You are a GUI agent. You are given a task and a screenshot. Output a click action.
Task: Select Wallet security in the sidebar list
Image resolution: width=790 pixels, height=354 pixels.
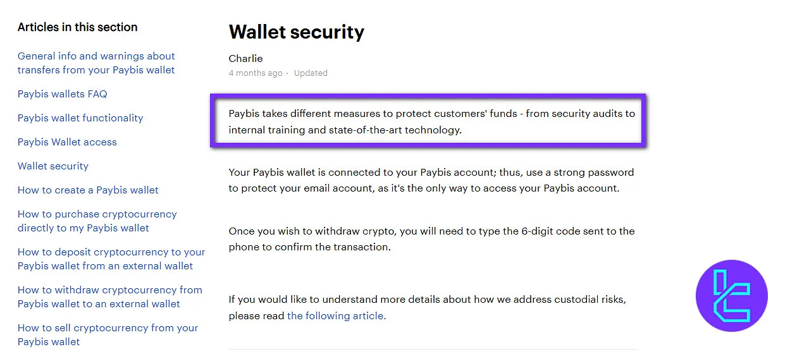(53, 166)
